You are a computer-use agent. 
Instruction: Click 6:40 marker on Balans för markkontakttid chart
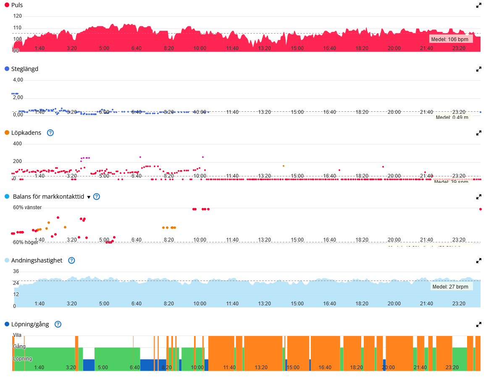137,240
